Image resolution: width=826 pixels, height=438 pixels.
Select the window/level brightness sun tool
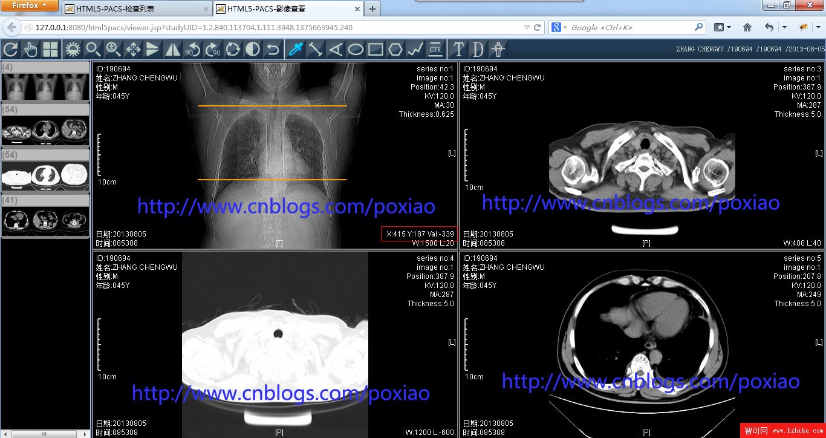pos(73,50)
